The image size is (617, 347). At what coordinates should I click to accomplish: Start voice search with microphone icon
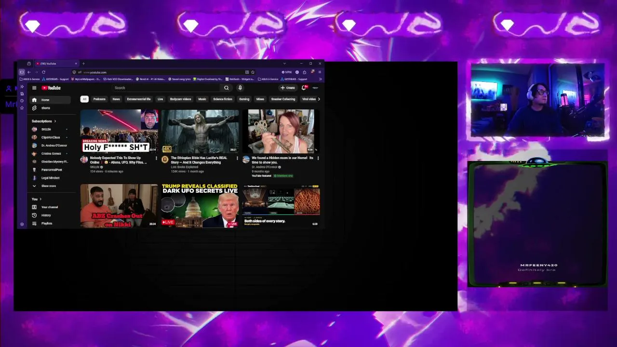tap(240, 88)
